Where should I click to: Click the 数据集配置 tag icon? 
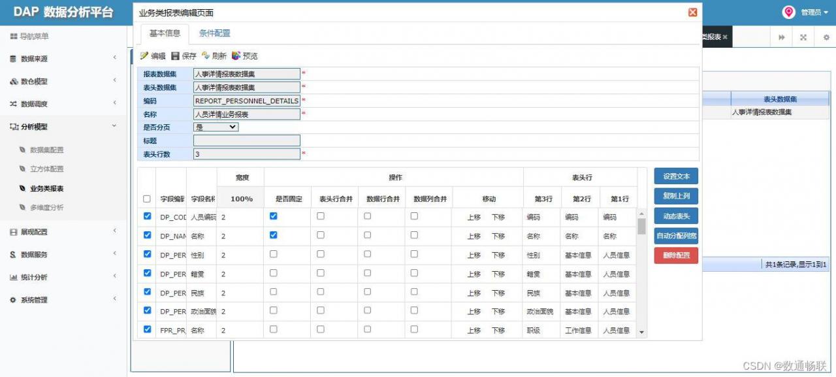pos(23,150)
